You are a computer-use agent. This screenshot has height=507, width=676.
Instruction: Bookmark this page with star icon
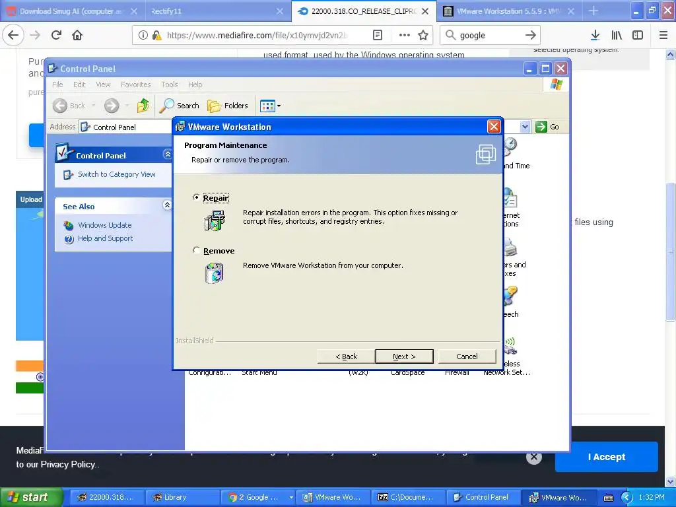tap(423, 35)
